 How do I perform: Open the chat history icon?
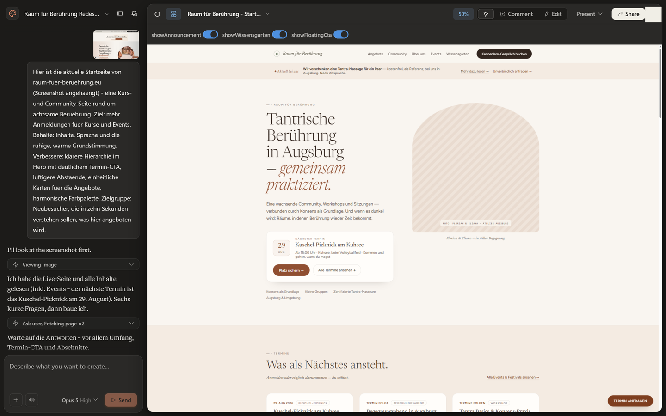click(x=134, y=14)
